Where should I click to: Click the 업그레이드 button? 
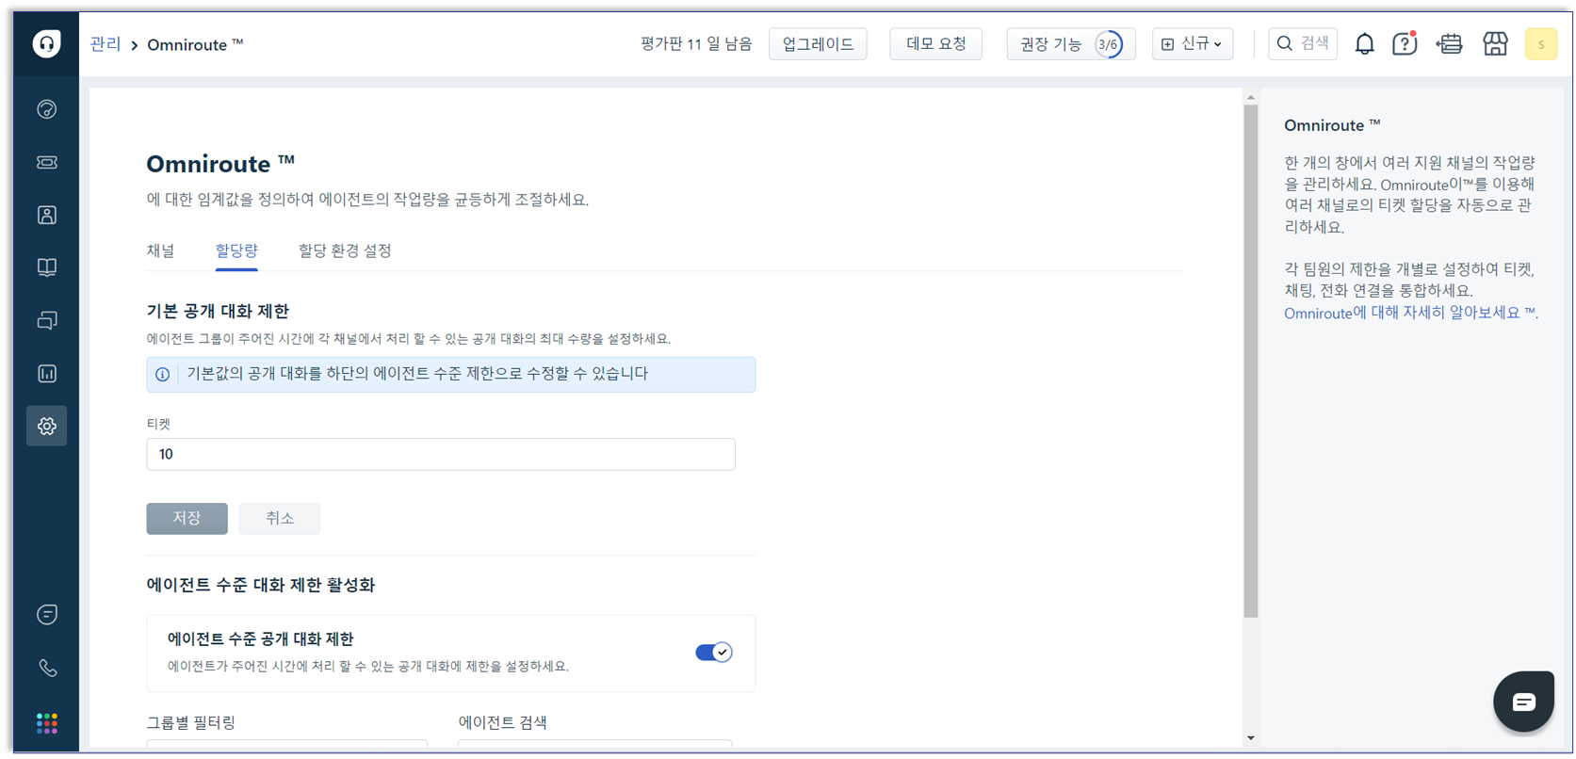tap(818, 43)
